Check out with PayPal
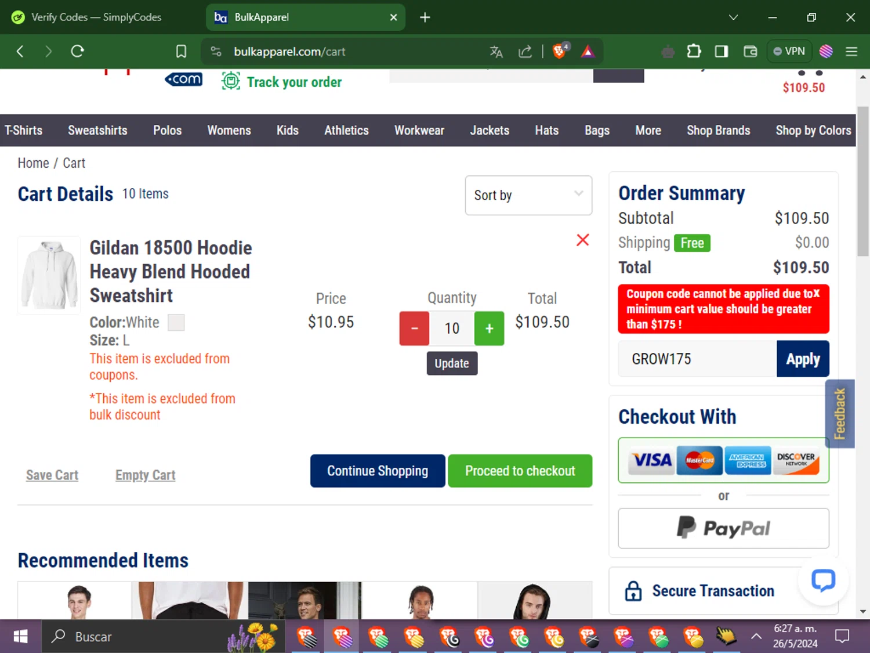The width and height of the screenshot is (870, 653). (x=723, y=528)
